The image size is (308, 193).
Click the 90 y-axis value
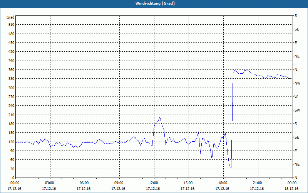(12, 151)
